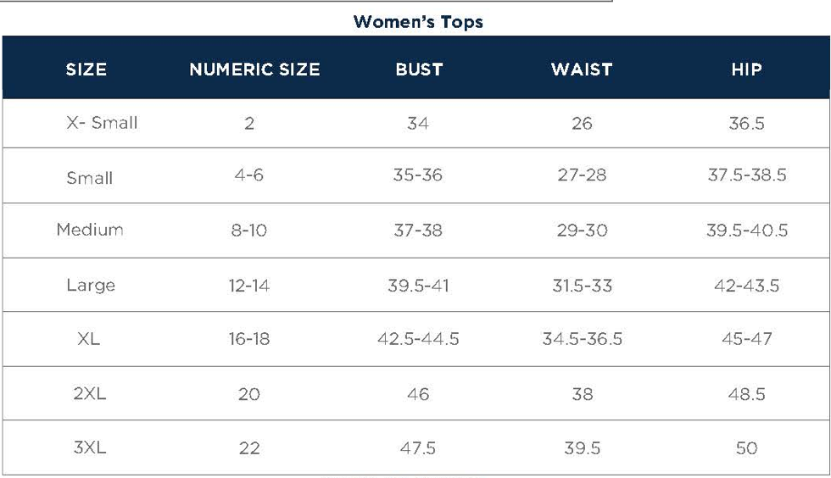831x478 pixels.
Task: Click the Women's Tops heading
Action: coord(418,22)
